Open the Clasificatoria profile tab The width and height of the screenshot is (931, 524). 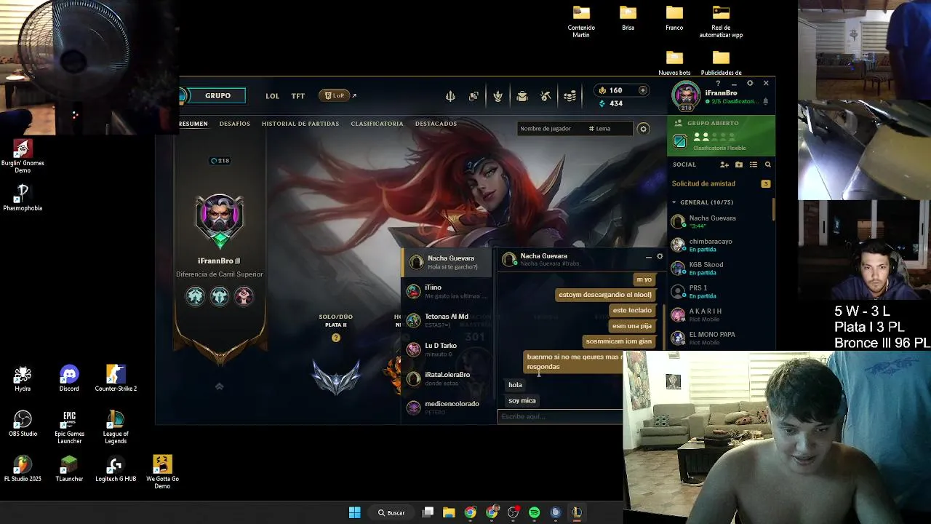coord(377,124)
